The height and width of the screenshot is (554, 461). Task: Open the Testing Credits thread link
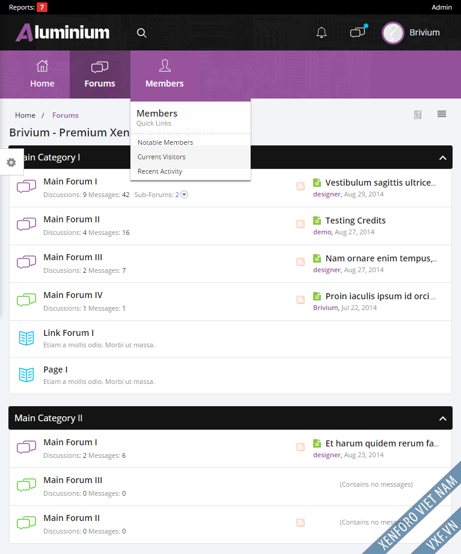pyautogui.click(x=355, y=221)
